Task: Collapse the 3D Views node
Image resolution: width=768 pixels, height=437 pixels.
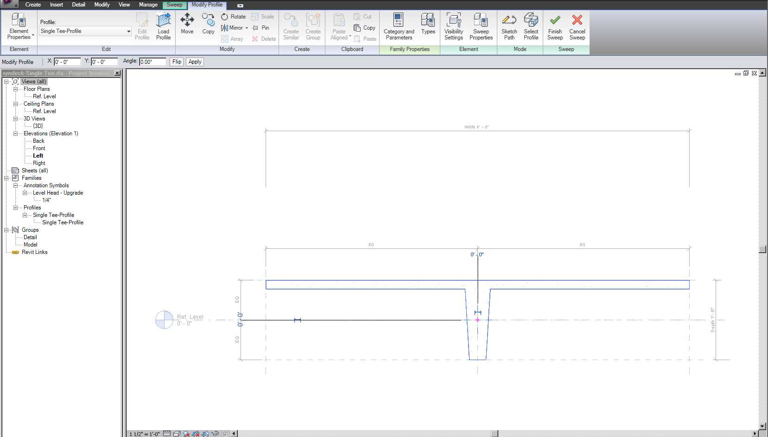Action: pyautogui.click(x=15, y=119)
